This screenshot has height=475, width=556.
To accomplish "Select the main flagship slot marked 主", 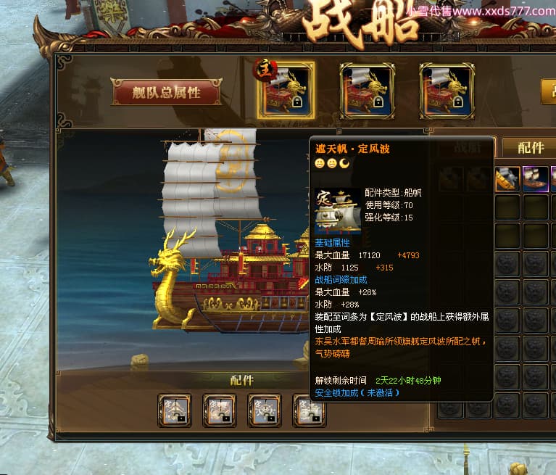I will coord(286,90).
